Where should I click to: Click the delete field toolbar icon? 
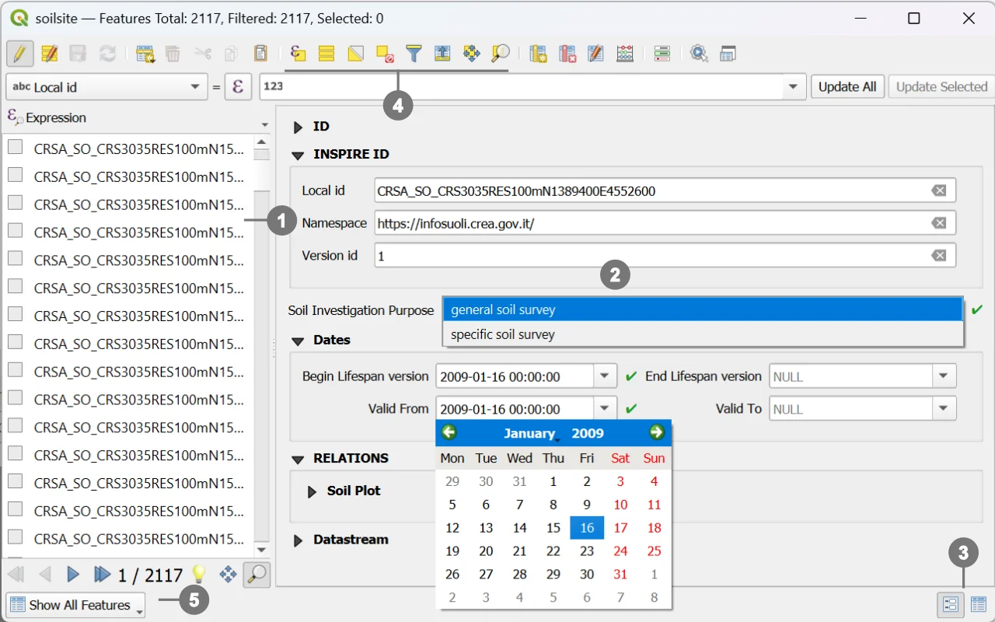tap(567, 54)
